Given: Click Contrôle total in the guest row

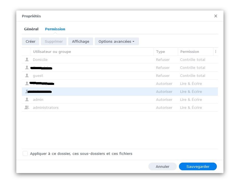Looking at the screenshot, I should pos(193,76).
